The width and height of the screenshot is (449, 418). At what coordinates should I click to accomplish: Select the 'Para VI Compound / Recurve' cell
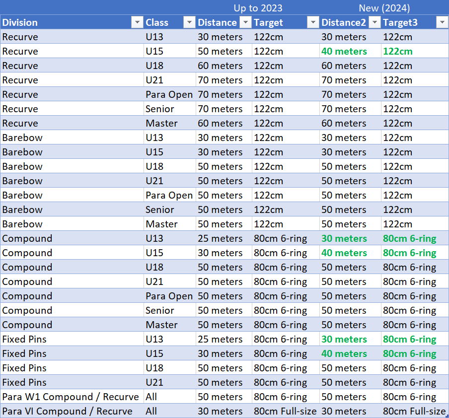click(68, 411)
